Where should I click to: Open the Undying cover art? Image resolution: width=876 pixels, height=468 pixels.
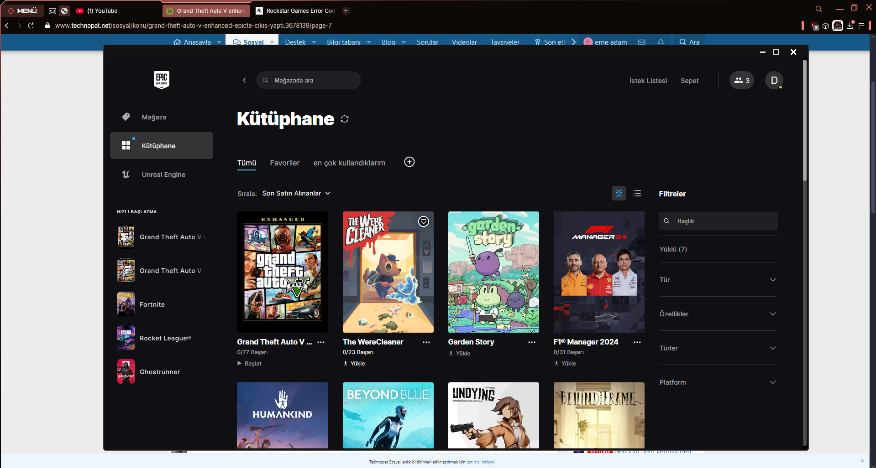coord(493,416)
